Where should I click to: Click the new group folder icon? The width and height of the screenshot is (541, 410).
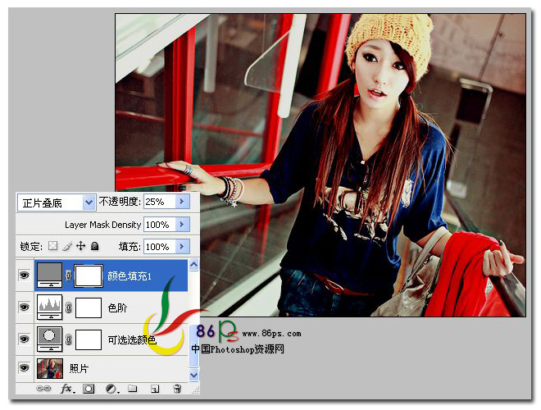pos(133,389)
